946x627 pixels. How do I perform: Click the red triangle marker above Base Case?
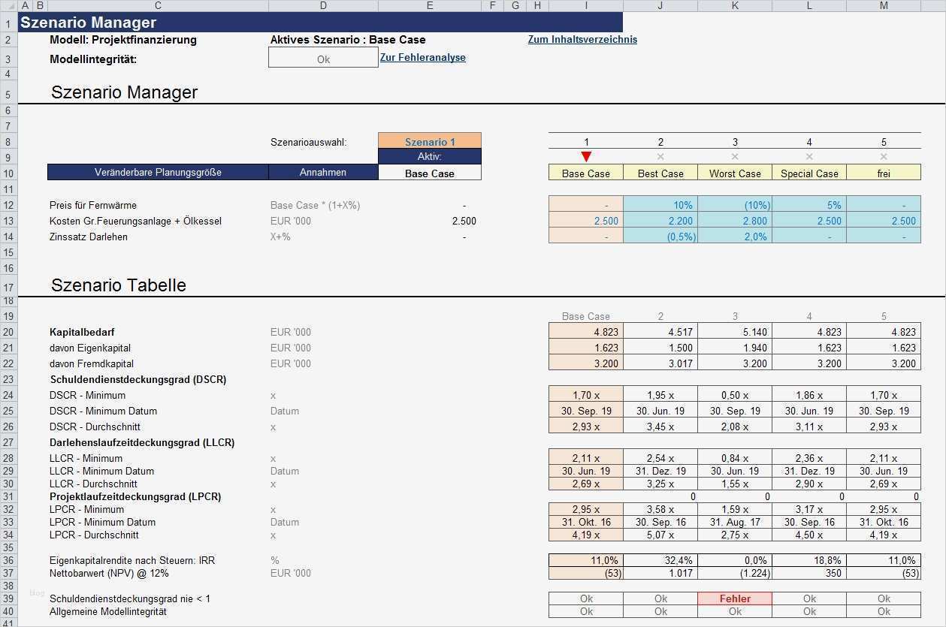coord(585,156)
